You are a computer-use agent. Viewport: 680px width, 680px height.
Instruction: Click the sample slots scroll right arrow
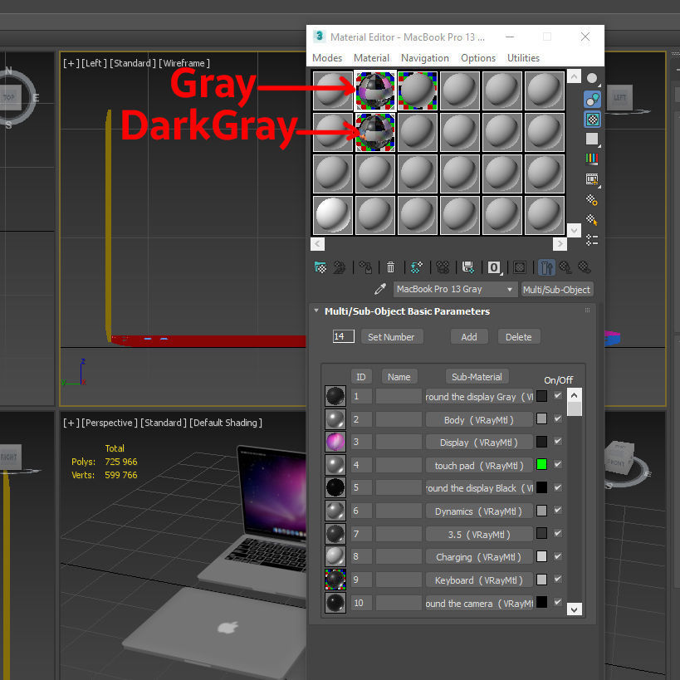click(x=560, y=244)
